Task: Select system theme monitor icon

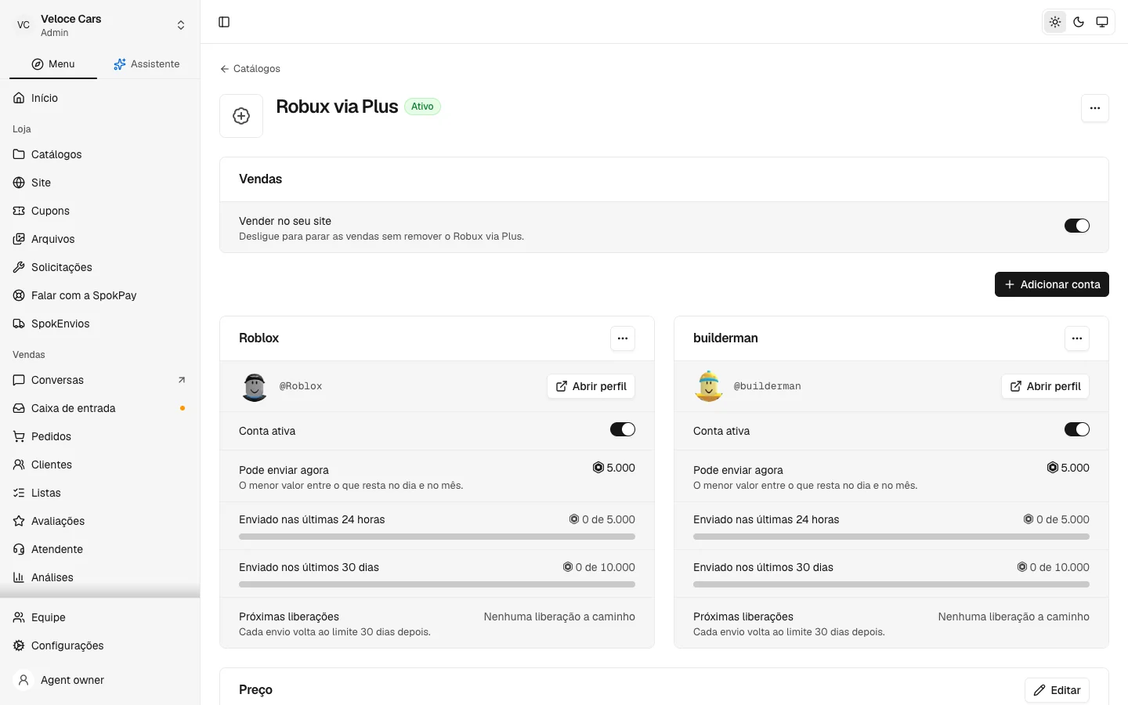Action: (x=1102, y=22)
